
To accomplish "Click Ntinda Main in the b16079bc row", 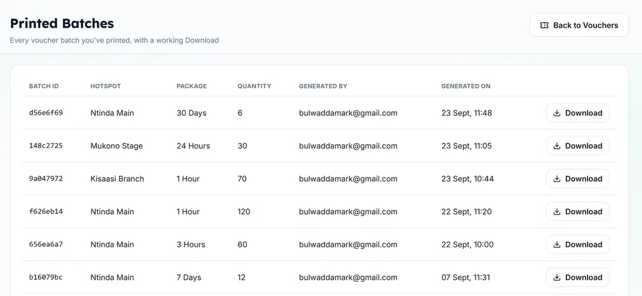I will click(x=112, y=277).
